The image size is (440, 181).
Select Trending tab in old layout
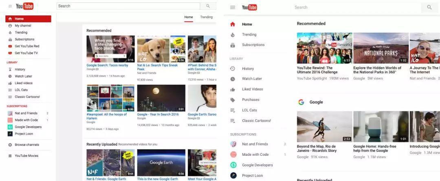206,17
